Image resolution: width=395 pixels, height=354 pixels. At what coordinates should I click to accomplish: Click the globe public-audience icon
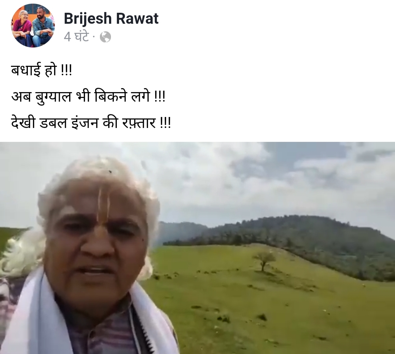[x=105, y=37]
